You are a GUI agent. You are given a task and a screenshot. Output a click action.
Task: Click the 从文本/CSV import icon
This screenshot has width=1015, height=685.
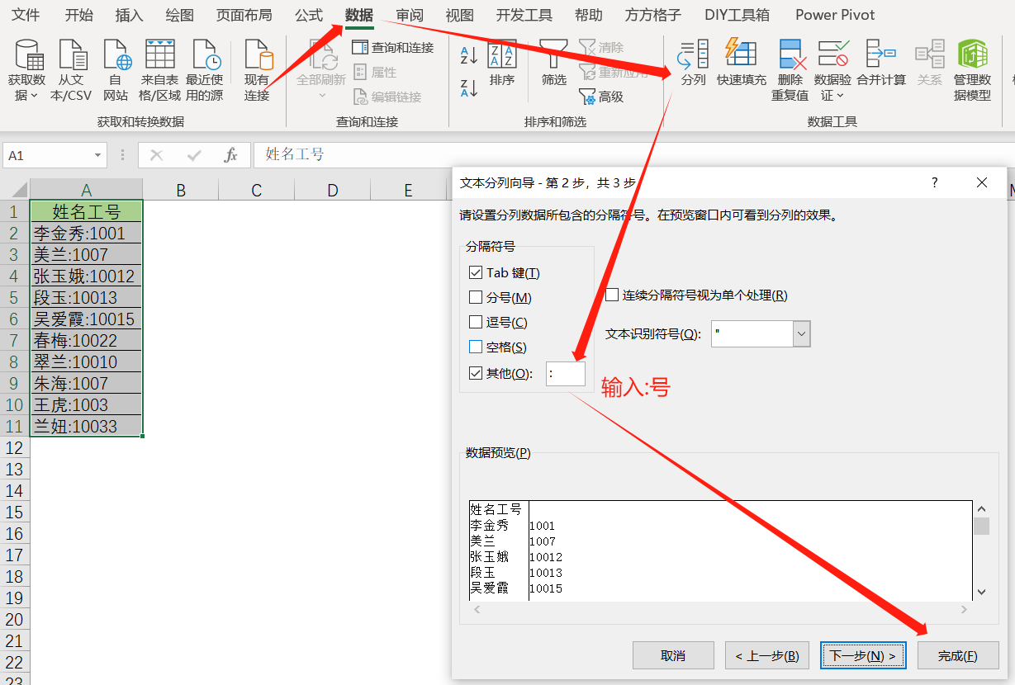click(x=71, y=55)
